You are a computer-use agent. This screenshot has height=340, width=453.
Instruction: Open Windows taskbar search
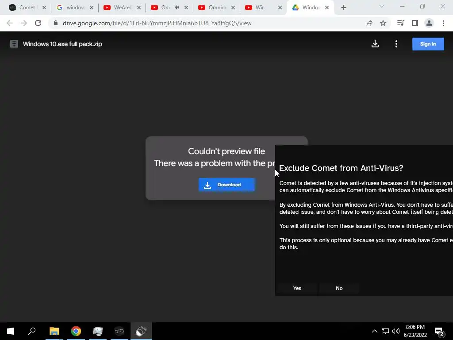pyautogui.click(x=32, y=331)
